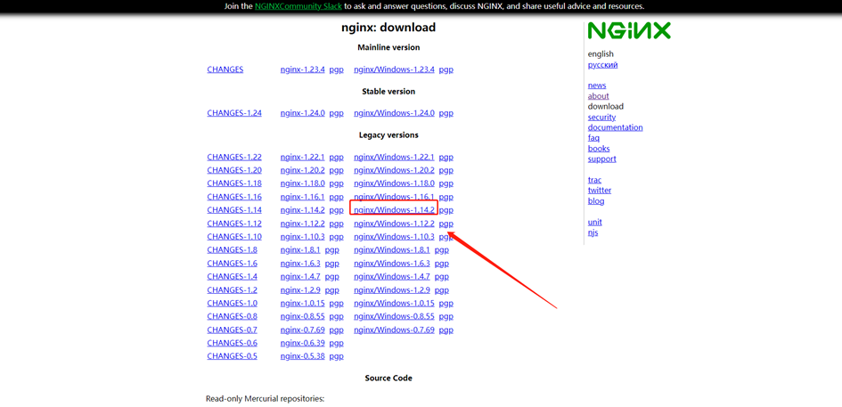Open CHANGES-0.6 link

(232, 343)
